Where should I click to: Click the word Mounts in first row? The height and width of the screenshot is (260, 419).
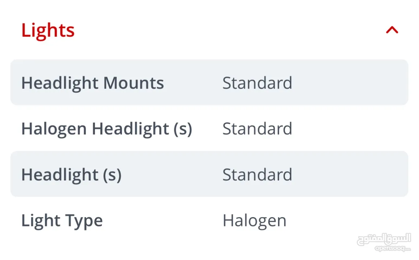pyautogui.click(x=133, y=83)
